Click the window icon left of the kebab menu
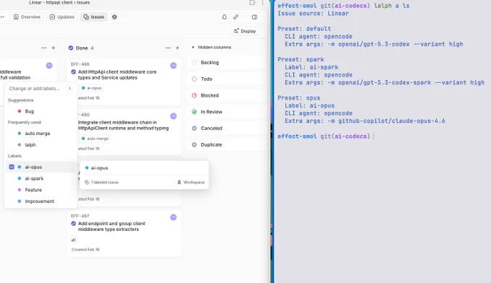Image resolution: width=491 pixels, height=283 pixels. [x=252, y=2]
